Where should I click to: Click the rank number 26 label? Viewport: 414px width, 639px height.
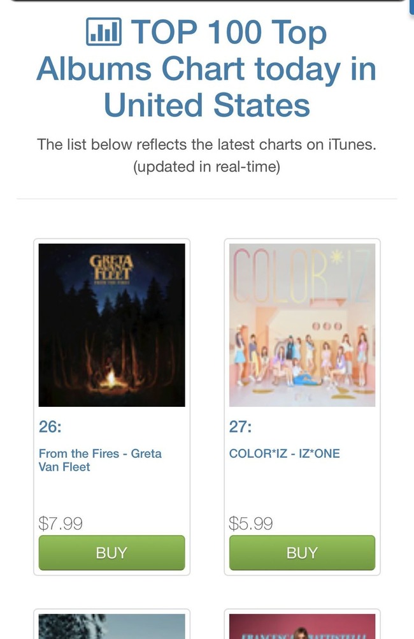tap(50, 427)
